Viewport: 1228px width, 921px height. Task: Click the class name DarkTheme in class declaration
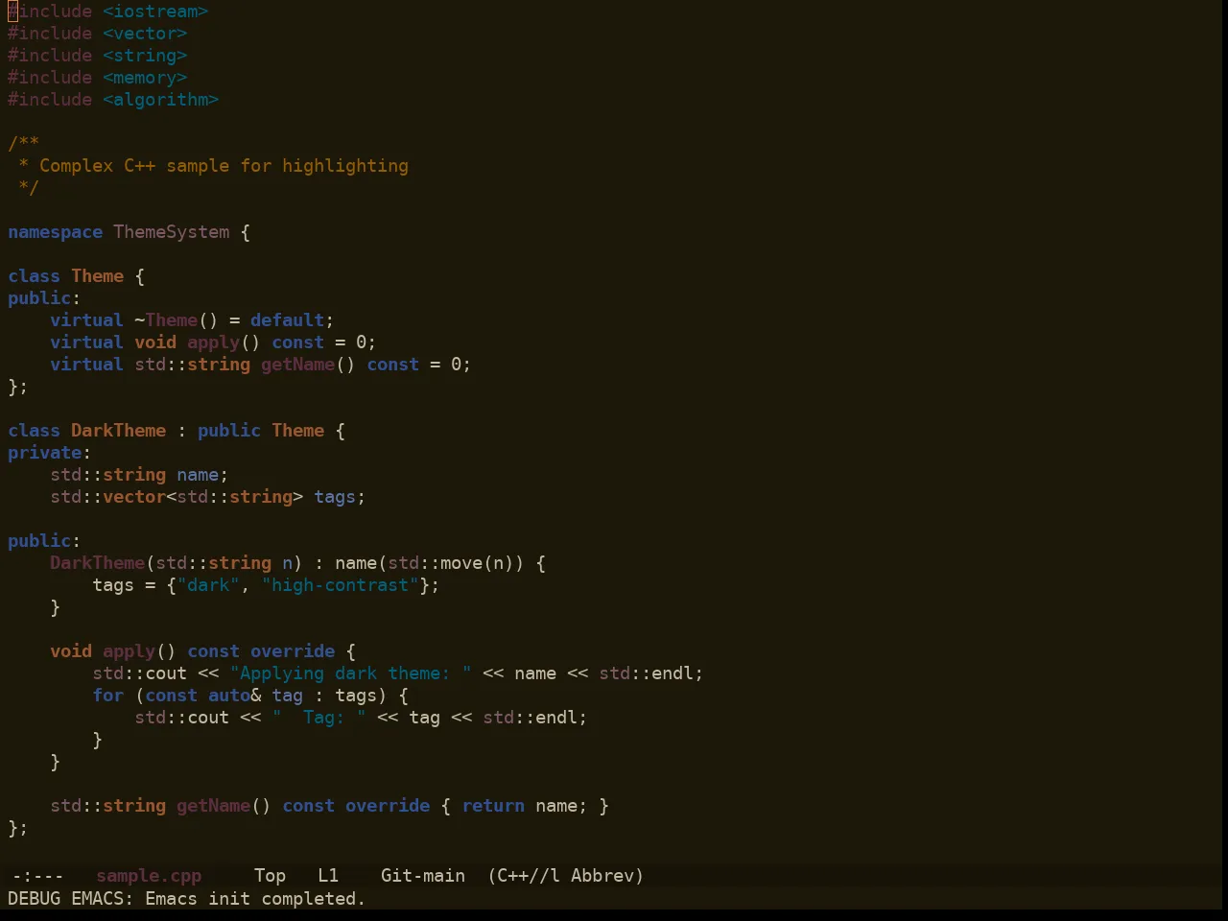(119, 431)
